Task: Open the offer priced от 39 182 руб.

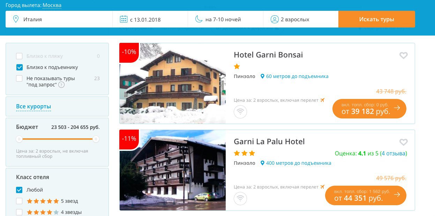Action: point(369,108)
